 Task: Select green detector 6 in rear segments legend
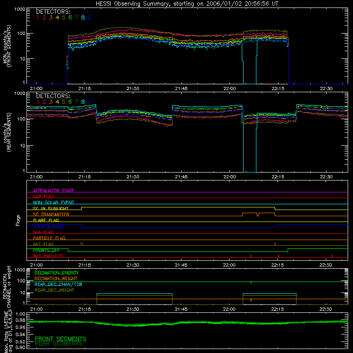pos(70,102)
